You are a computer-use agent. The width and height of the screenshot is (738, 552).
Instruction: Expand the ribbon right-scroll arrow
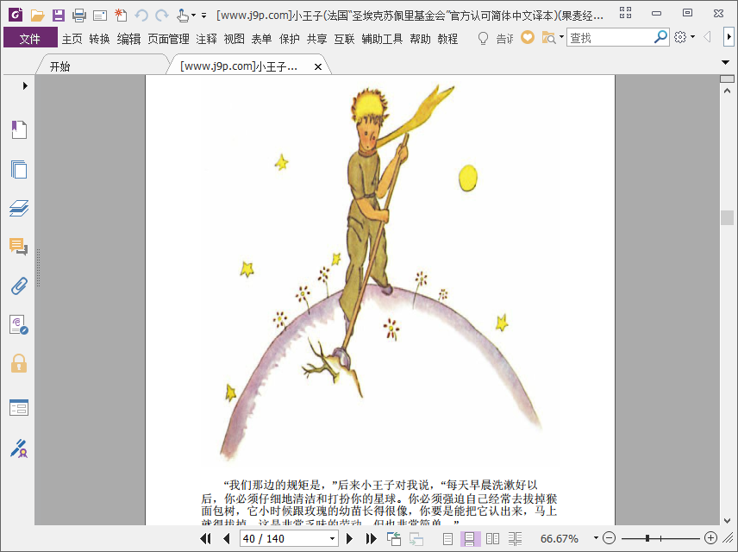point(729,37)
